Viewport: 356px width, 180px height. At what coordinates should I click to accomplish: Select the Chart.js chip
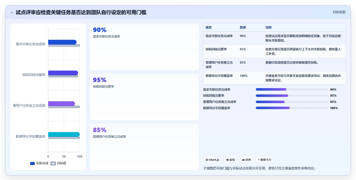pyautogui.click(x=212, y=160)
